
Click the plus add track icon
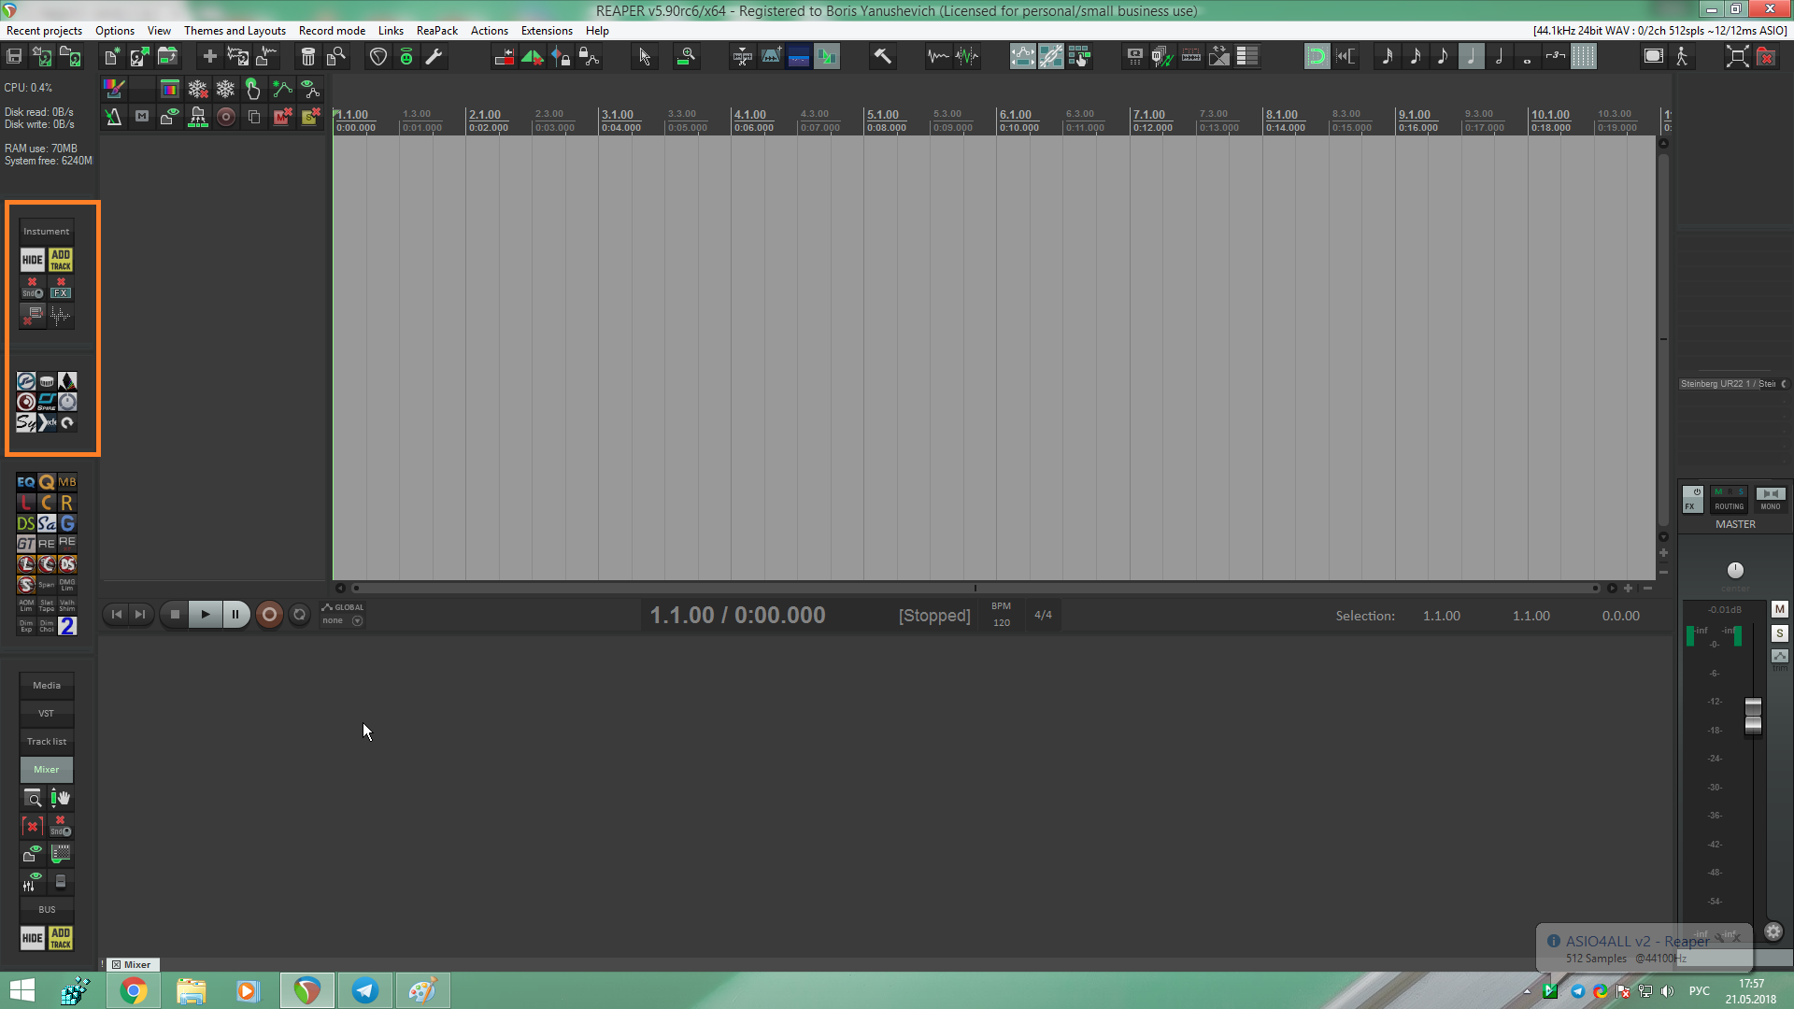(209, 57)
